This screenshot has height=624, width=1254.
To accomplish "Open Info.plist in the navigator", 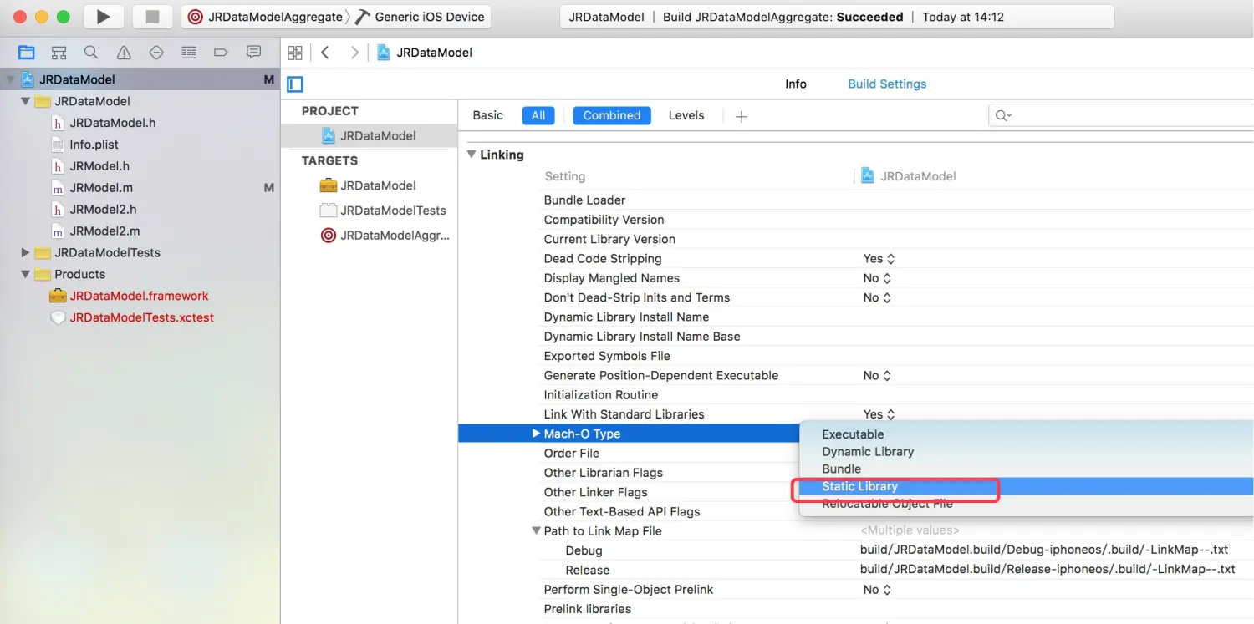I will [94, 145].
